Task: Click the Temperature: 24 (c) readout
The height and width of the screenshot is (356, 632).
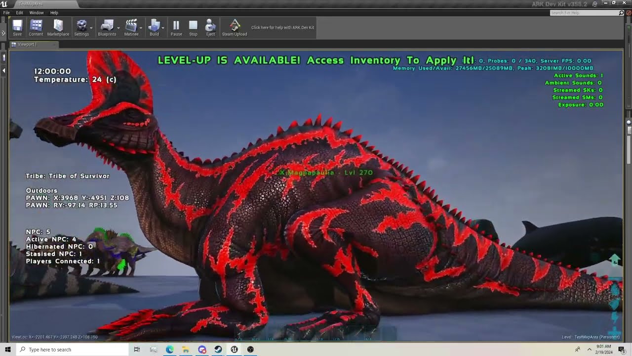Action: (75, 80)
